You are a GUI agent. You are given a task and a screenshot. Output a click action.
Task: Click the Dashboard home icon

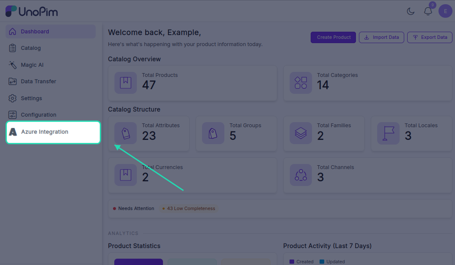click(x=12, y=31)
